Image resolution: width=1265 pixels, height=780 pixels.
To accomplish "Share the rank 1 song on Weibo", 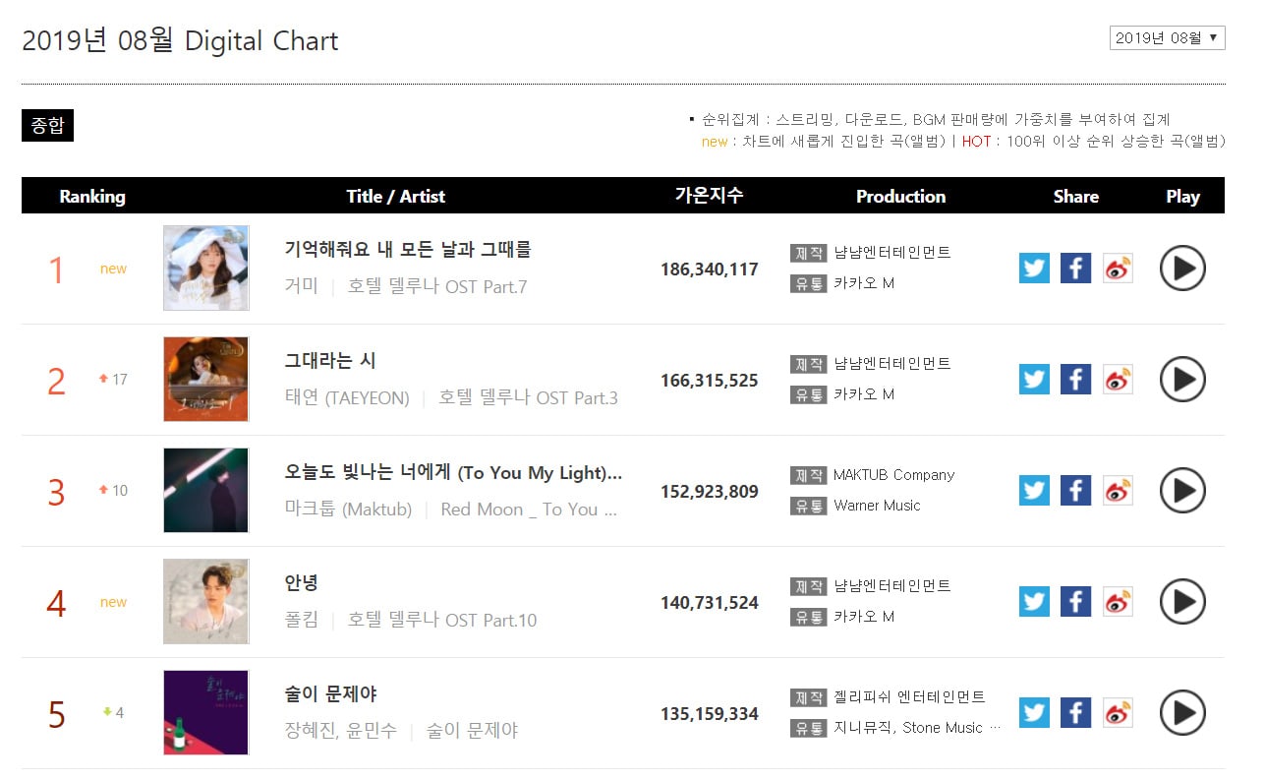I will point(1118,268).
